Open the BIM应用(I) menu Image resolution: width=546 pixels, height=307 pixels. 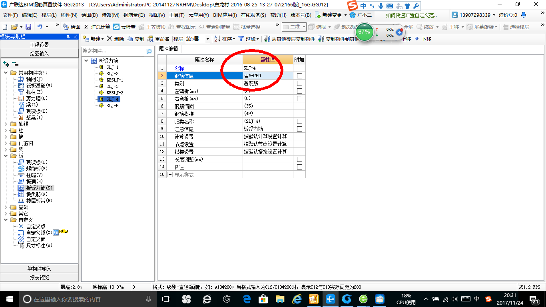click(225, 15)
